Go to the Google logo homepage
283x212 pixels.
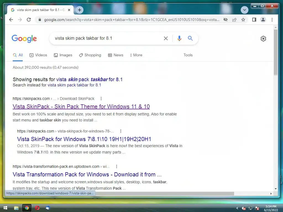click(x=24, y=39)
